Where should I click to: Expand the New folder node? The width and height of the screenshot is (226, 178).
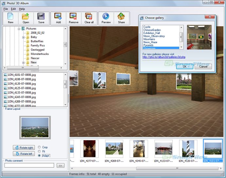[x=24, y=62]
